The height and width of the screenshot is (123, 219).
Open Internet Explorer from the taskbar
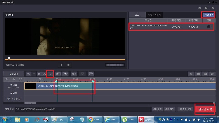coord(111,120)
